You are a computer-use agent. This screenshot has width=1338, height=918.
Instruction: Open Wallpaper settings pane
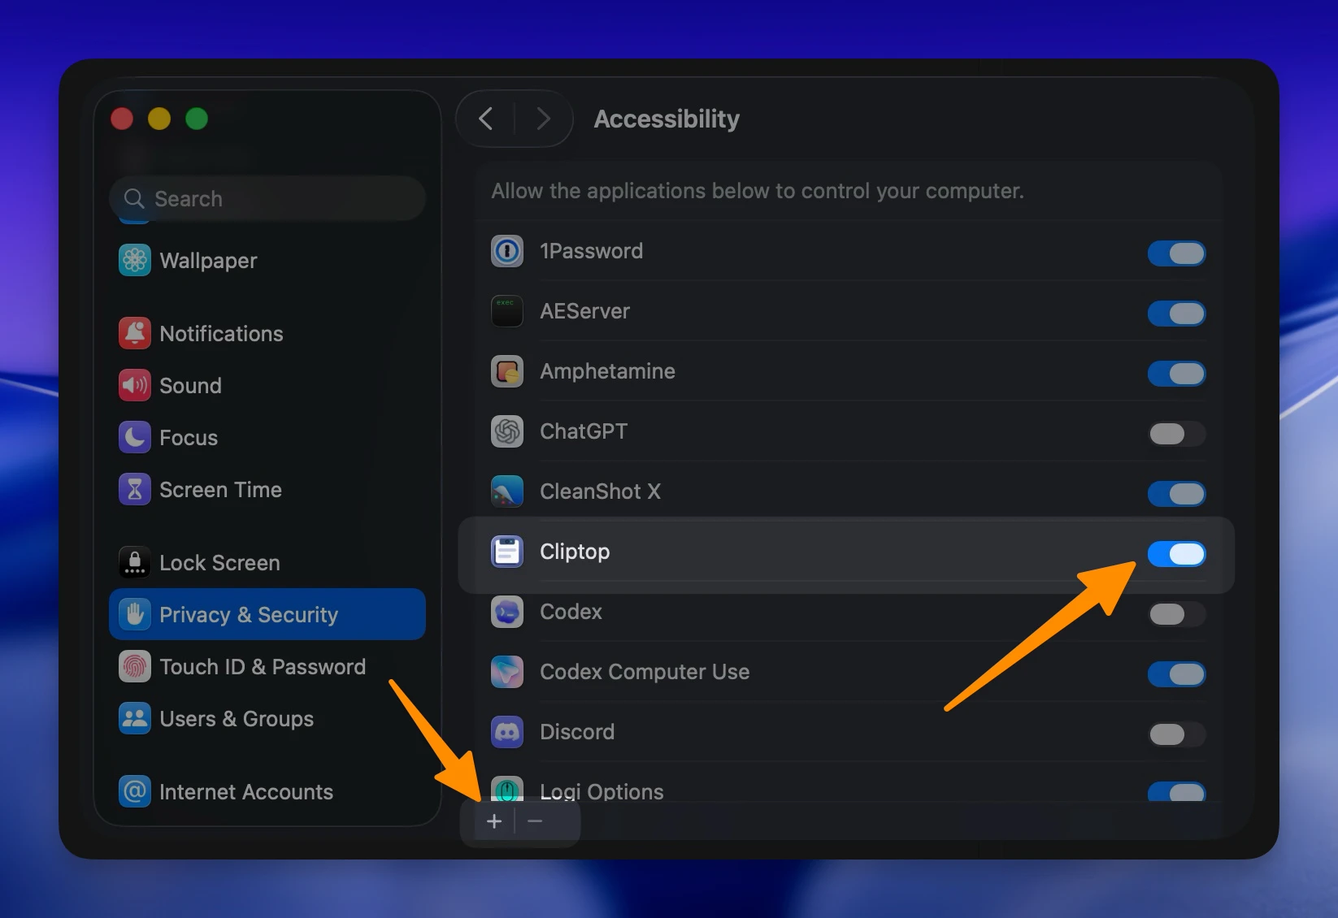click(x=267, y=260)
